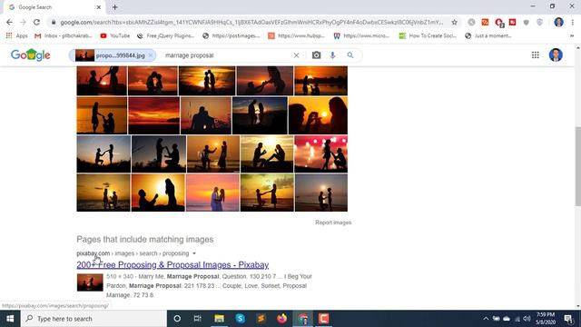Click the Google logo
581x327 pixels.
[x=30, y=54]
